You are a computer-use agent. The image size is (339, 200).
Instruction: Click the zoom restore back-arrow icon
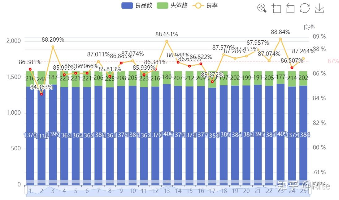pos(290,9)
